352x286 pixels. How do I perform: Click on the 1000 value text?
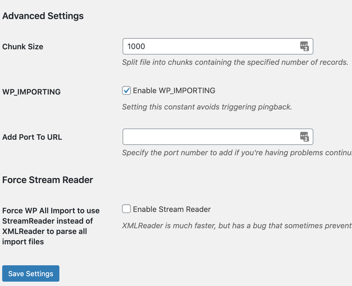tap(136, 46)
